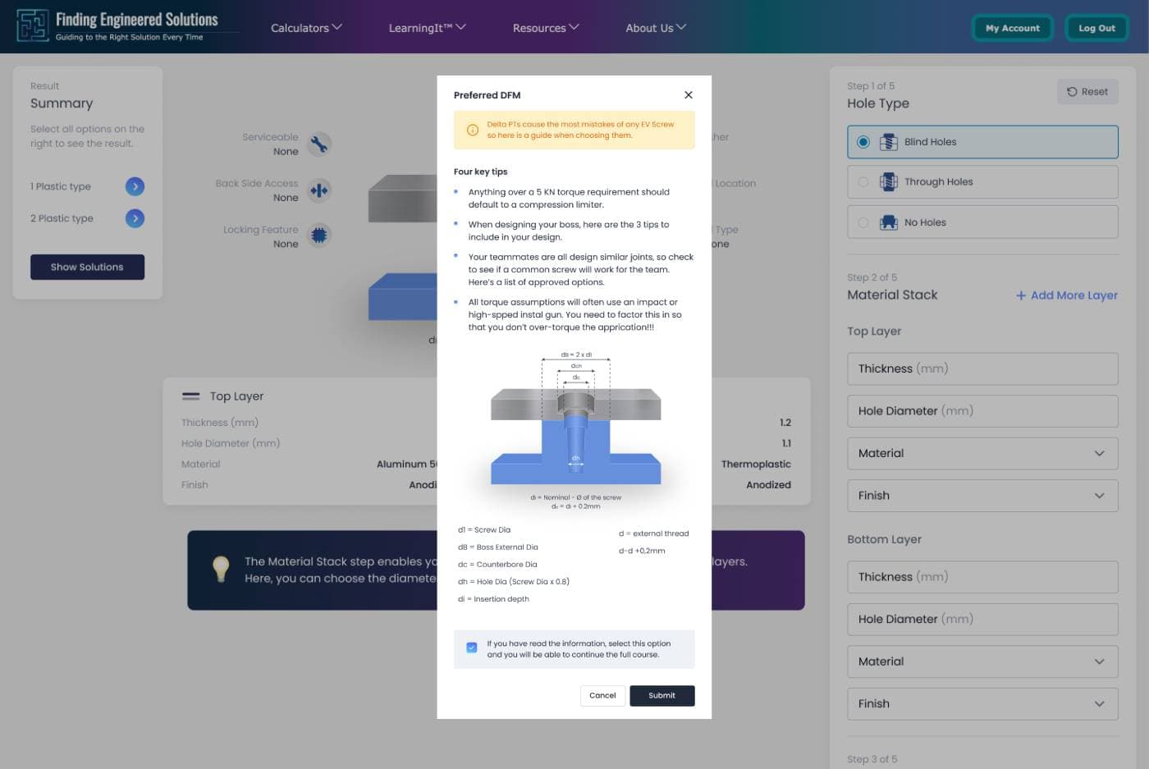Click the Locking Feature gear icon
The height and width of the screenshot is (769, 1149).
tap(318, 236)
